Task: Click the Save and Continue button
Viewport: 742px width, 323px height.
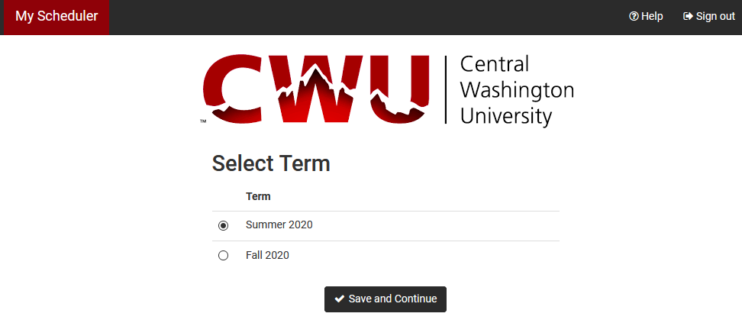Action: tap(386, 299)
